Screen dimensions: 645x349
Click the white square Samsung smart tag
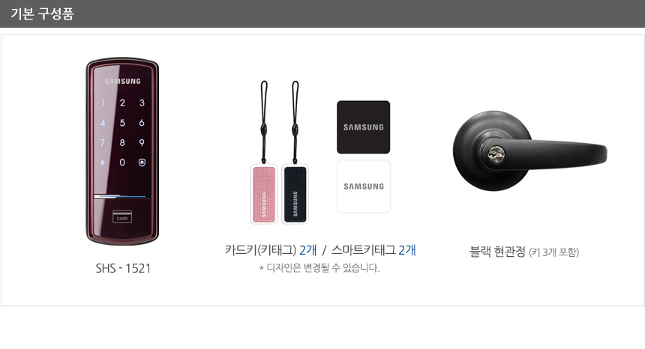pyautogui.click(x=364, y=186)
